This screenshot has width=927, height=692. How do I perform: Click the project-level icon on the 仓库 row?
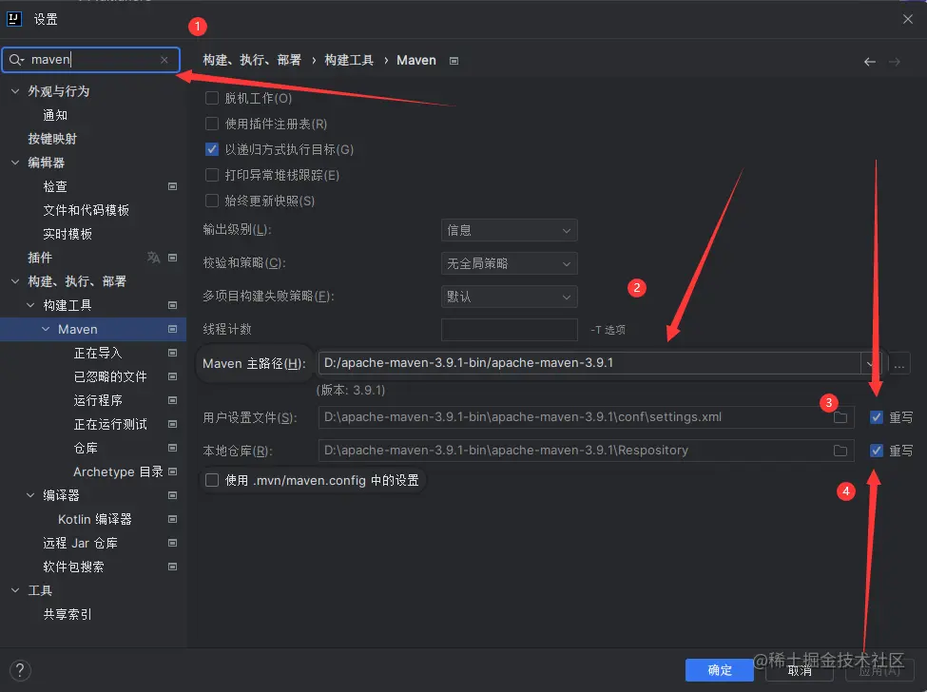173,448
